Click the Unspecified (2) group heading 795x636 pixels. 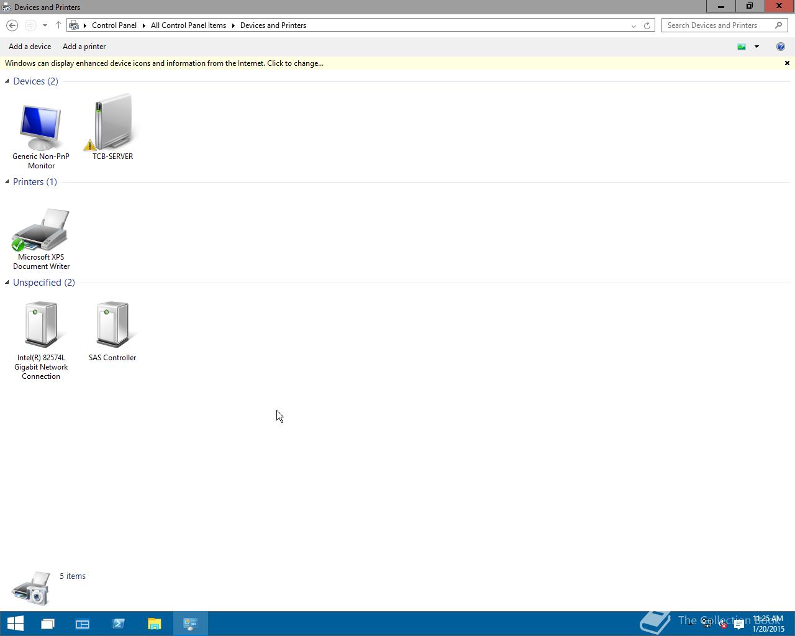(x=44, y=283)
